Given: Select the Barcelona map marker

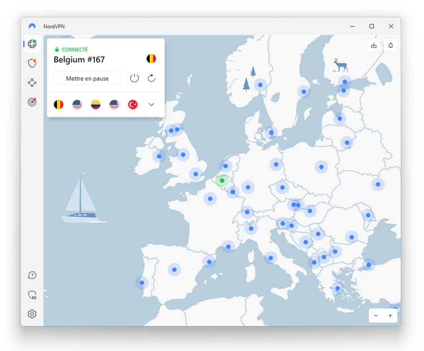Looking at the screenshot, I should point(209,262).
